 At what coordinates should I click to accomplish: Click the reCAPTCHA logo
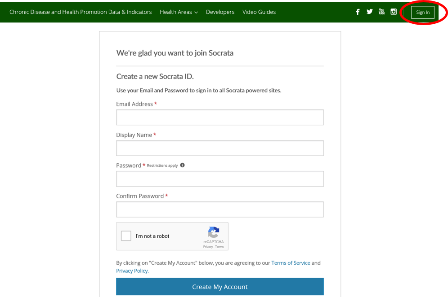click(x=213, y=232)
